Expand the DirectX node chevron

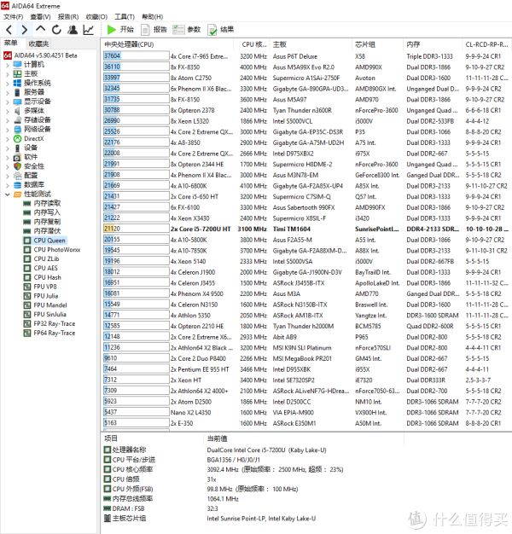[x=8, y=138]
